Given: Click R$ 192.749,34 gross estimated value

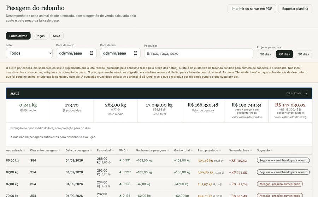Looking at the screenshot, I should coord(247,105).
